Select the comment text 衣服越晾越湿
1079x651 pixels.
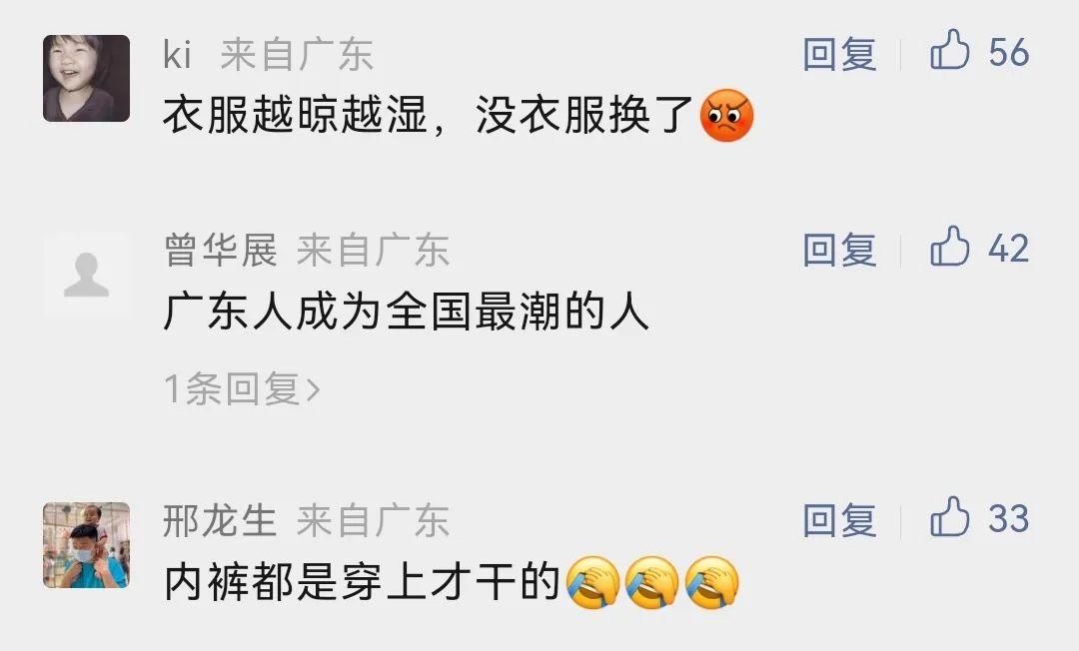click(x=296, y=114)
